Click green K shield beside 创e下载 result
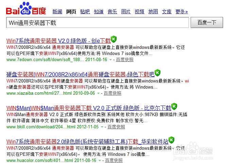Screen dimensions: 226x166 pyautogui.click(x=114, y=39)
